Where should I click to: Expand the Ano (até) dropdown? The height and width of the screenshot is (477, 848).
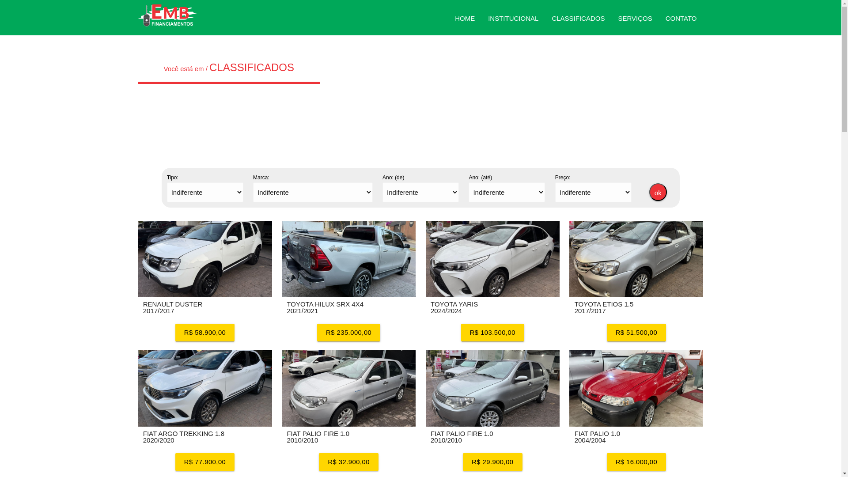(507, 193)
